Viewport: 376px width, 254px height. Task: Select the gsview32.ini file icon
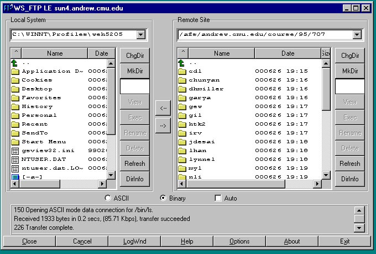tap(15, 151)
